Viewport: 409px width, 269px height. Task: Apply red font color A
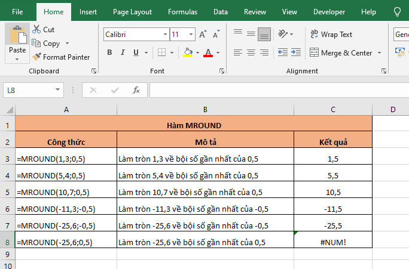click(x=208, y=52)
